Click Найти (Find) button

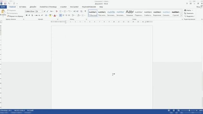(188, 10)
